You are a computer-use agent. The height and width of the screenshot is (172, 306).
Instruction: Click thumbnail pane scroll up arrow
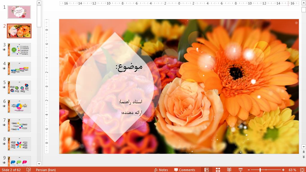point(39,3)
